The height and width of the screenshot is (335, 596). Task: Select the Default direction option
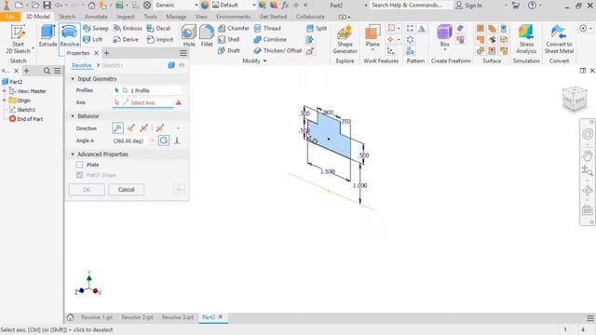117,128
